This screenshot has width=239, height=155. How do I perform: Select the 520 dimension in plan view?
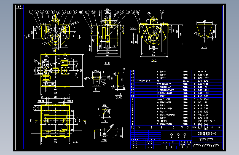pyautogui.click(x=55, y=90)
